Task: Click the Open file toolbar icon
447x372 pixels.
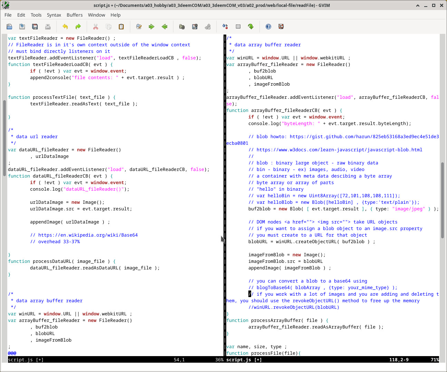Action: (x=9, y=27)
